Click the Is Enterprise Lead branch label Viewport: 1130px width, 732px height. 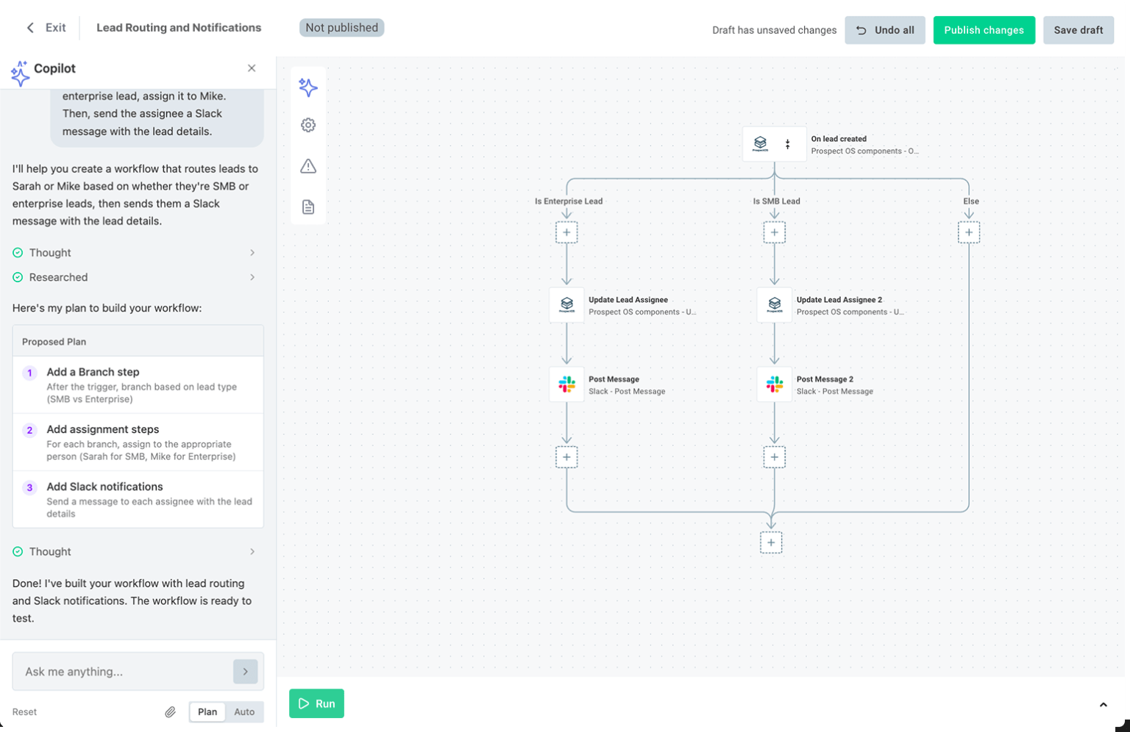coord(569,201)
